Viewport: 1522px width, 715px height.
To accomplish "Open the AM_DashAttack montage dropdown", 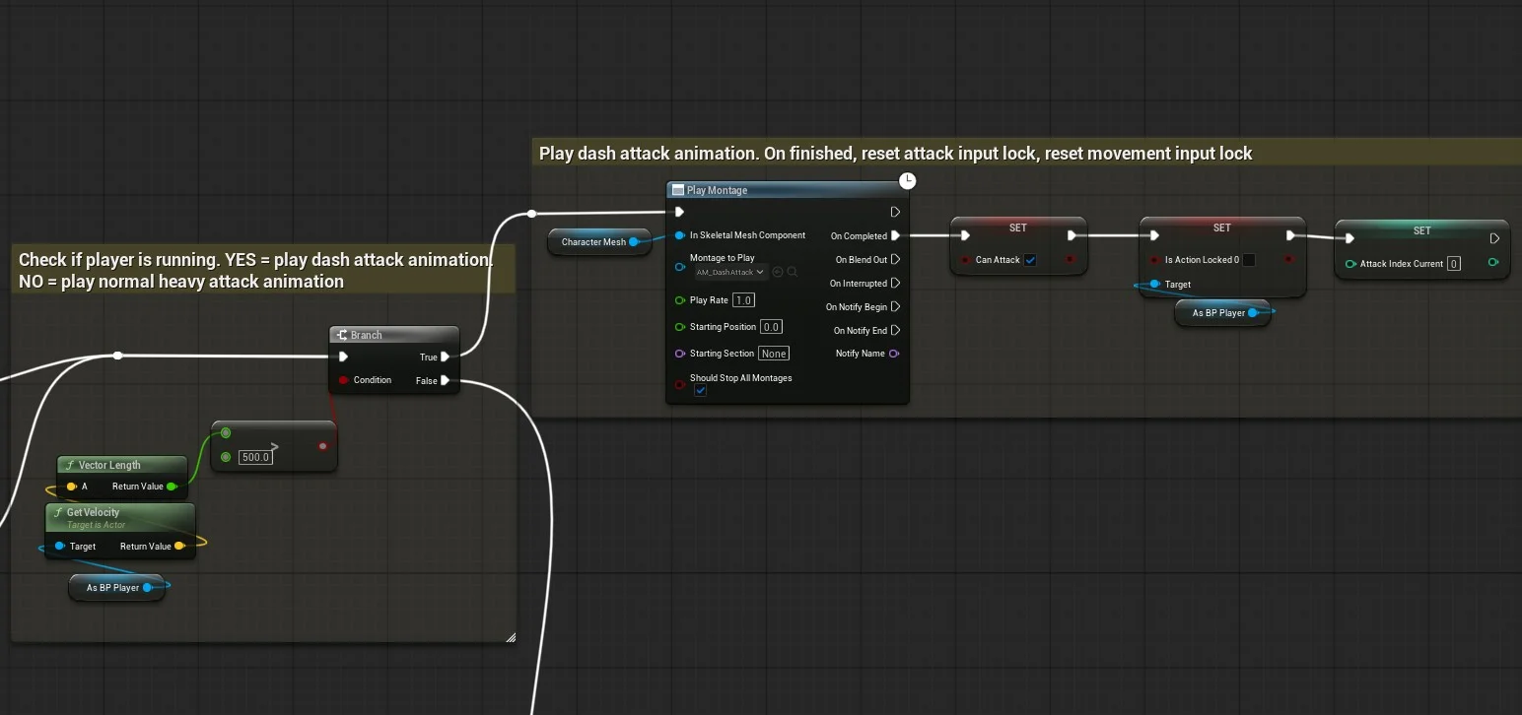I will tap(730, 272).
